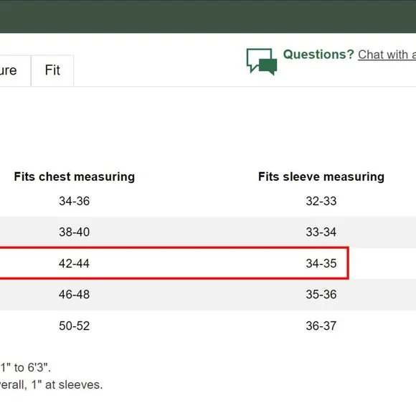Screen dimensions: 416x416
Task: Click the 38-40 chest measurement cell
Action: [x=75, y=232]
